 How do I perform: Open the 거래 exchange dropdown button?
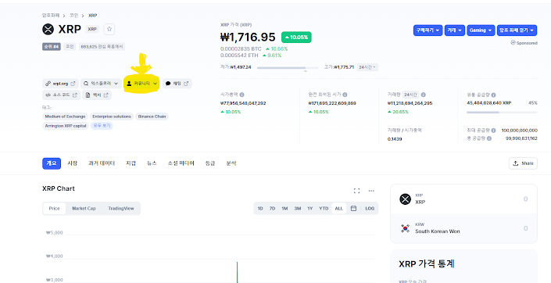click(455, 30)
